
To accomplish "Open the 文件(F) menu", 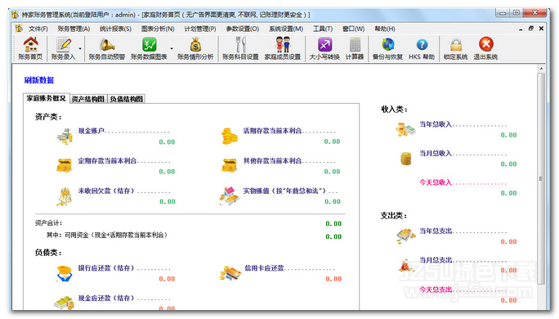I will pyautogui.click(x=38, y=29).
